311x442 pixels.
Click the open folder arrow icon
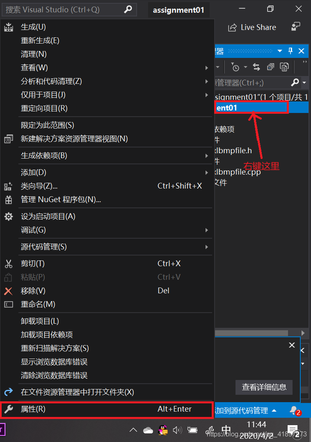[x=9, y=392]
